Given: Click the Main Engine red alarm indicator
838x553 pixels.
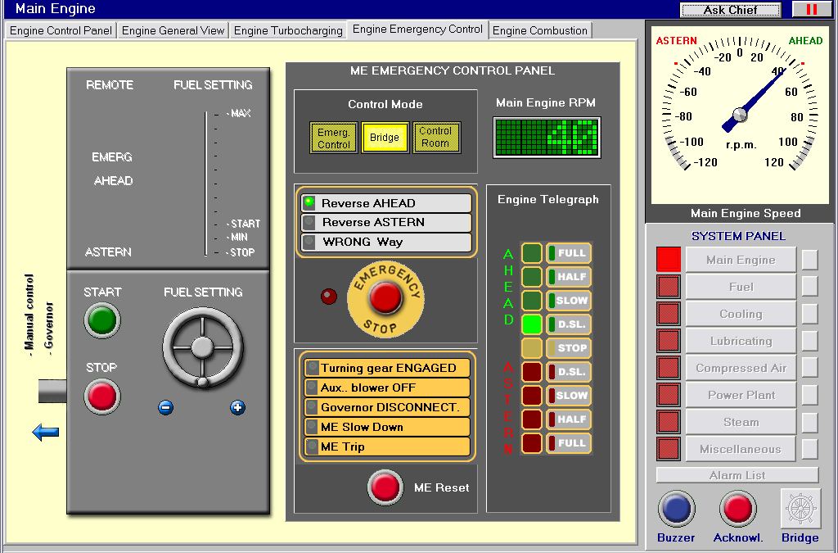Looking at the screenshot, I should click(669, 260).
